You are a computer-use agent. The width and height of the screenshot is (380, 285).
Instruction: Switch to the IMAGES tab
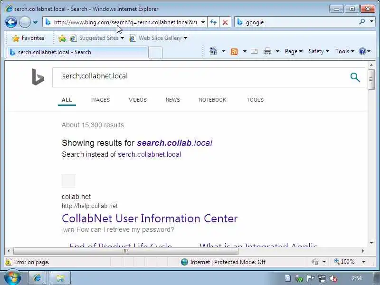[100, 100]
